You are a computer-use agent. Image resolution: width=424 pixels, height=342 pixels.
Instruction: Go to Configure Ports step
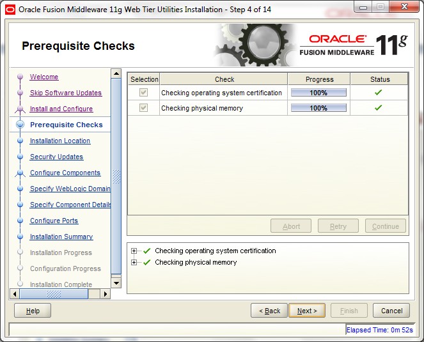click(x=54, y=221)
